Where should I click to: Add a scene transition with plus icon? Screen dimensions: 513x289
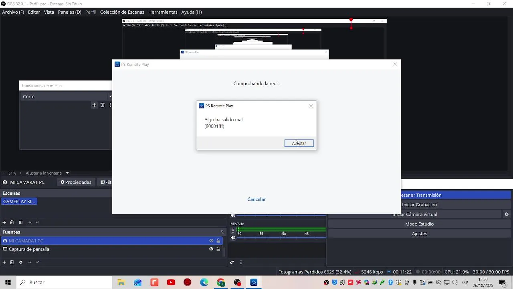(94, 105)
